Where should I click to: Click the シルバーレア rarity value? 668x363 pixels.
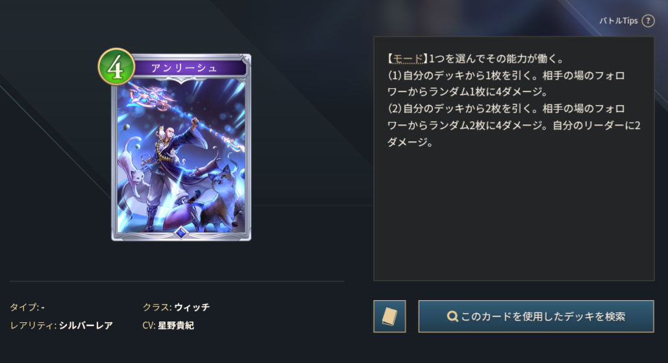86,325
